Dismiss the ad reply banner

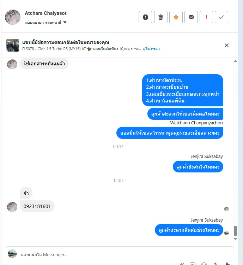pyautogui.click(x=226, y=45)
